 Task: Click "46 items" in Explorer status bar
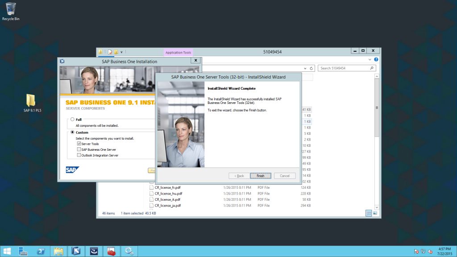[x=108, y=213]
